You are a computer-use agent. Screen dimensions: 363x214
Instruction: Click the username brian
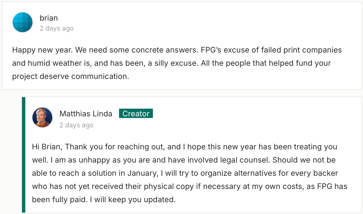49,18
